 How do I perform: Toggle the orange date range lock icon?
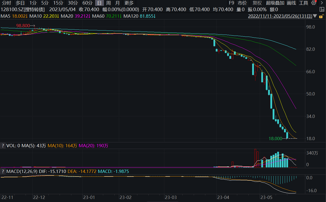(321, 16)
